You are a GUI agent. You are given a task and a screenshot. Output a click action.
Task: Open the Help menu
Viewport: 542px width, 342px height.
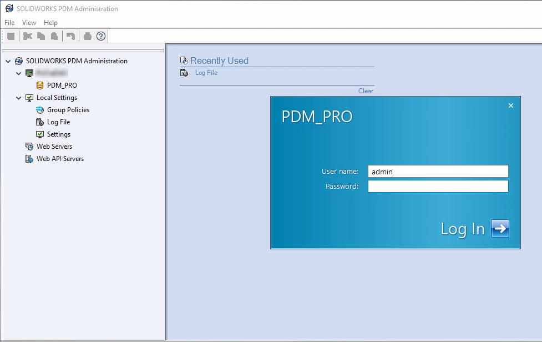50,22
